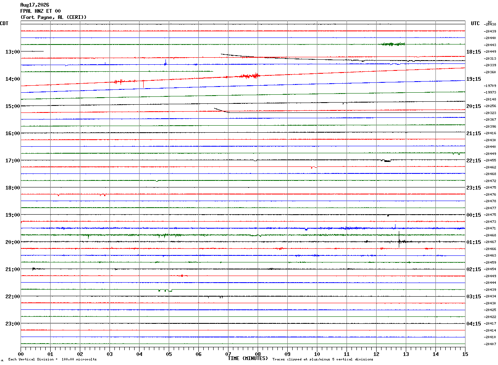
Task: Select the 14:00 CDT hour label
Action: coord(12,79)
